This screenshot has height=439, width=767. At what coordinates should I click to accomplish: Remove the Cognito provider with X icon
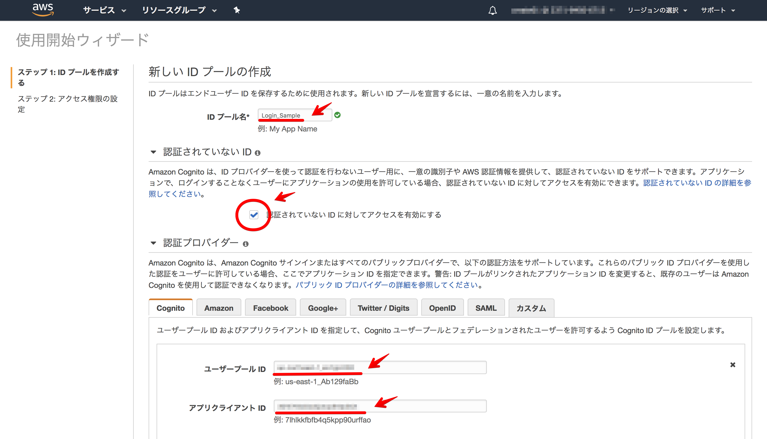tap(733, 365)
